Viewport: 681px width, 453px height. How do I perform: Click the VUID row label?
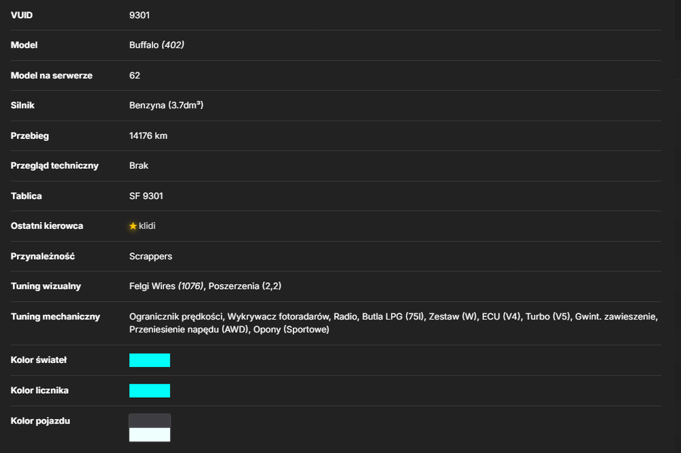tap(22, 15)
